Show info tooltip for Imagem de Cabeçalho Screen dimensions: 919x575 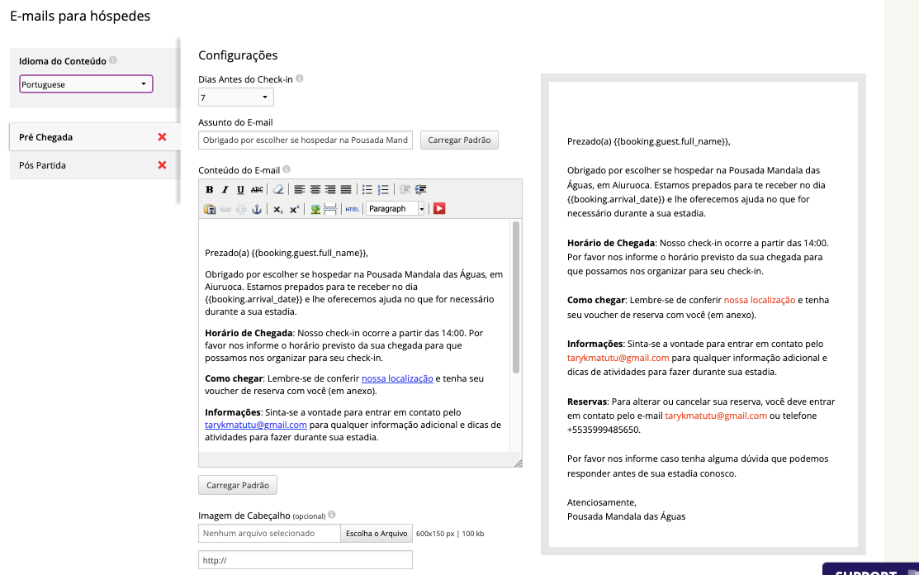(332, 515)
